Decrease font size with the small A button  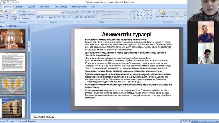pyautogui.click(x=67, y=12)
